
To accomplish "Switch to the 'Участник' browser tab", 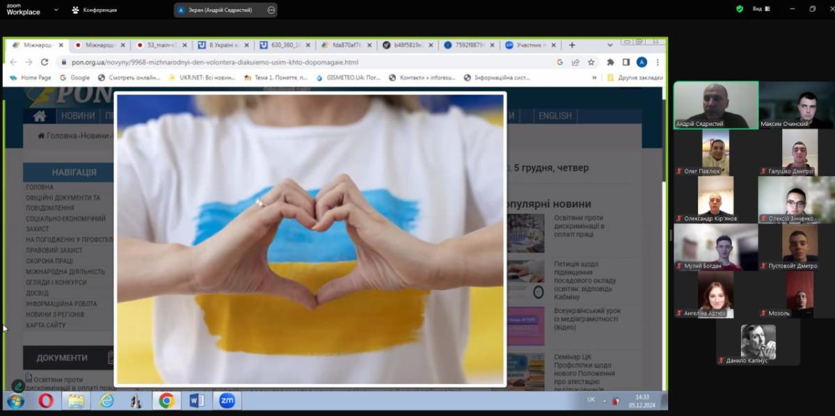I will coord(530,45).
